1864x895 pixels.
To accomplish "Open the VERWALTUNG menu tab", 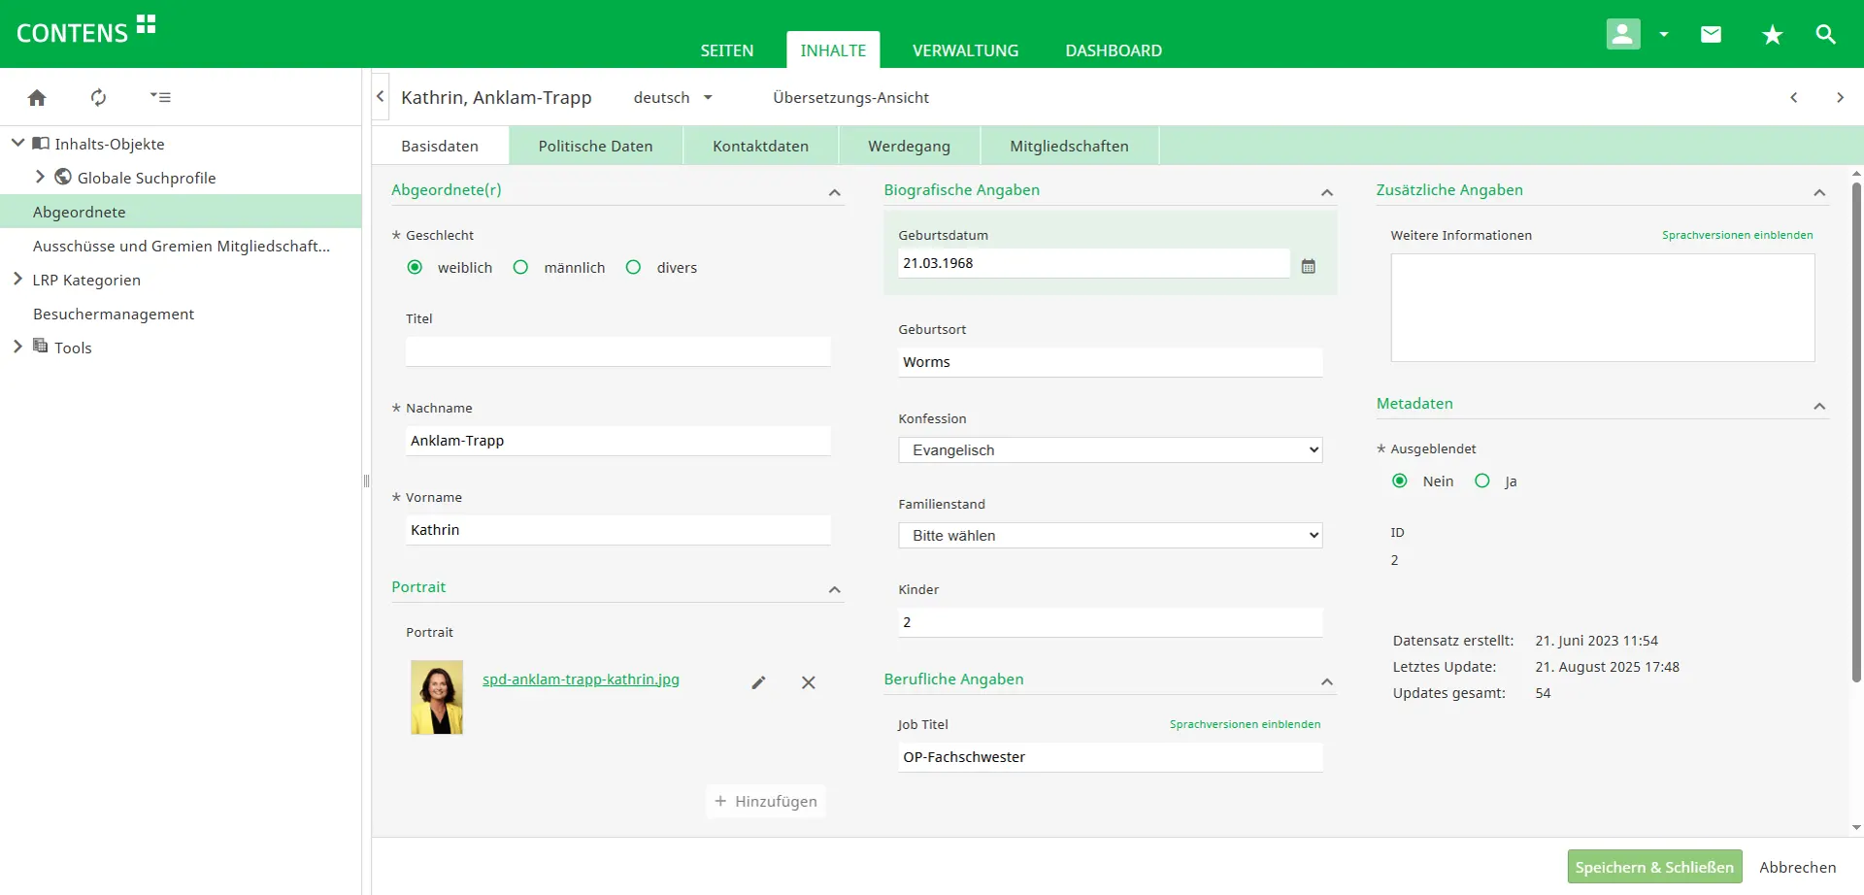I will pyautogui.click(x=965, y=50).
